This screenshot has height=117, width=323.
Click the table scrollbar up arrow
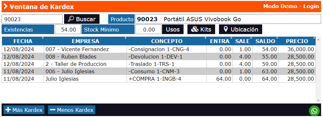click(318, 39)
